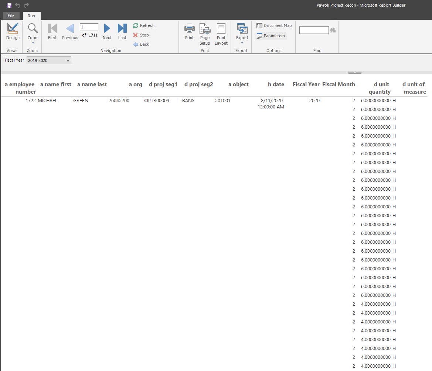Switch to Design view
The width and height of the screenshot is (432, 371).
coord(13,31)
